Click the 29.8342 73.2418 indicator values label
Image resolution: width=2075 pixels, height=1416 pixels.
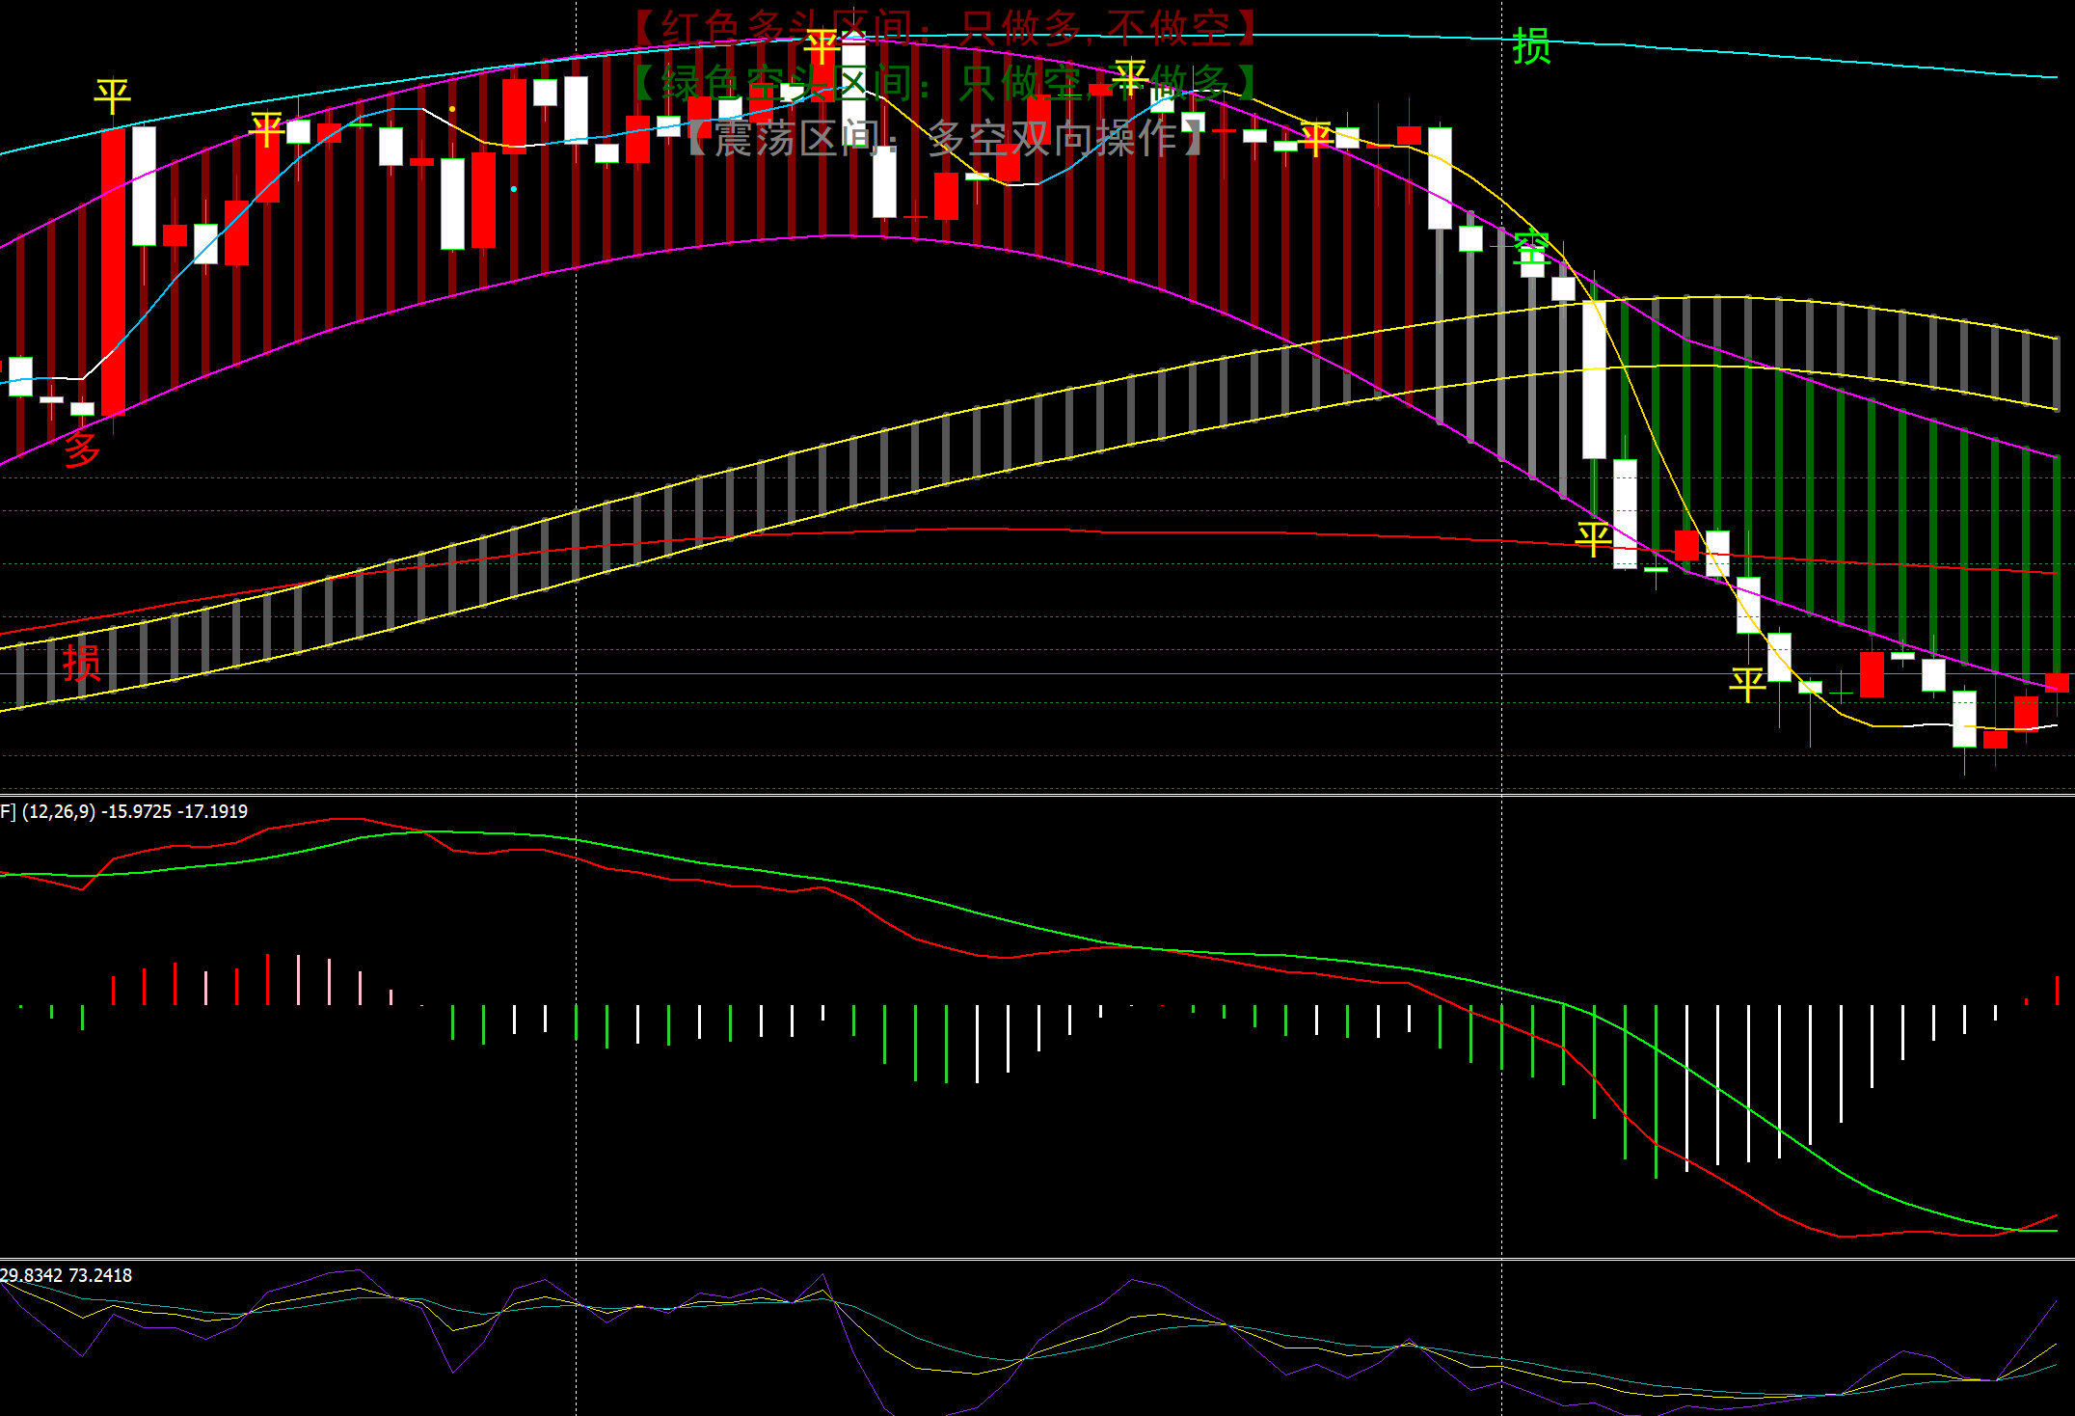67,1275
